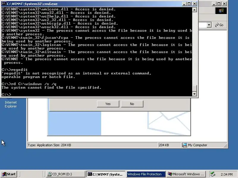The height and width of the screenshot is (178, 238).
Task: Minimize the cmd.exe window
Action: coord(184,4)
